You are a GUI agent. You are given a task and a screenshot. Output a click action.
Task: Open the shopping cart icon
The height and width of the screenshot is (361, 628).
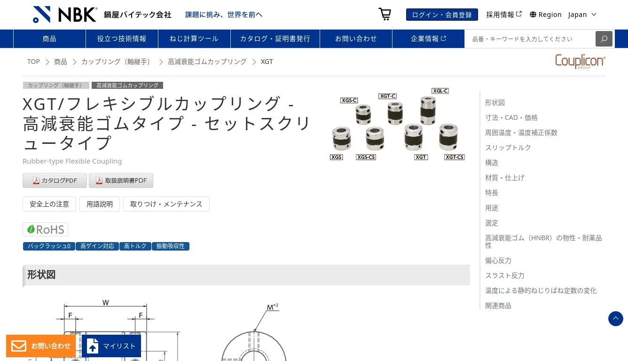385,14
